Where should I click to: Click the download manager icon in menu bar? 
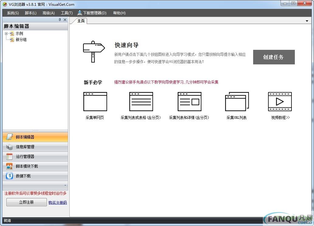point(80,13)
